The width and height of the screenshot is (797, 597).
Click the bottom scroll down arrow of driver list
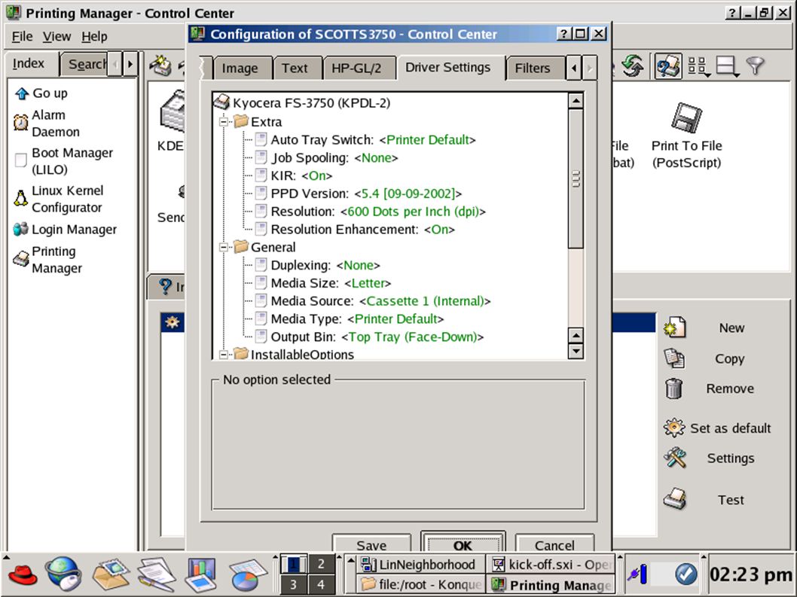point(576,351)
